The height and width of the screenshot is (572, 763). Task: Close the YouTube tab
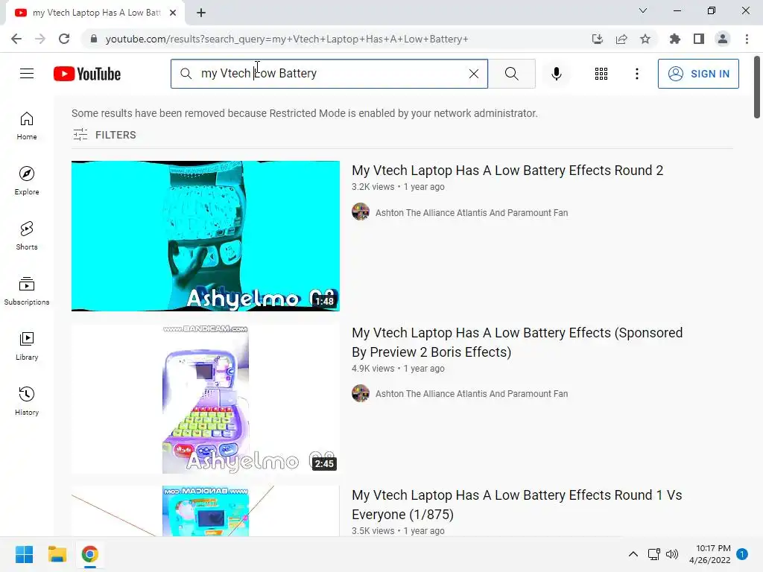coord(173,13)
